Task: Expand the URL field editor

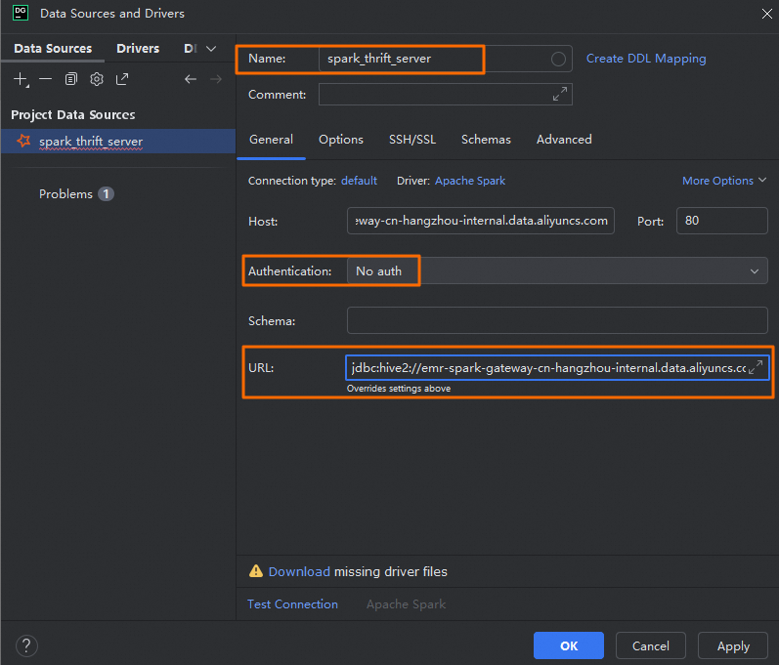Action: tap(756, 367)
